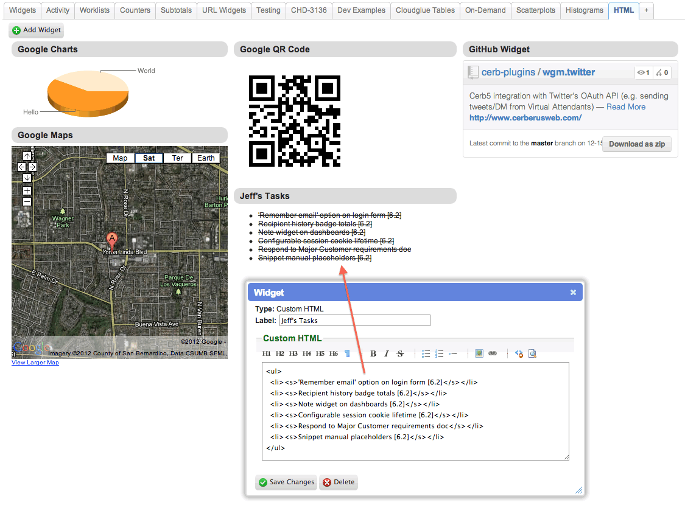The width and height of the screenshot is (685, 508).
Task: Insert a numbered list
Action: 440,353
